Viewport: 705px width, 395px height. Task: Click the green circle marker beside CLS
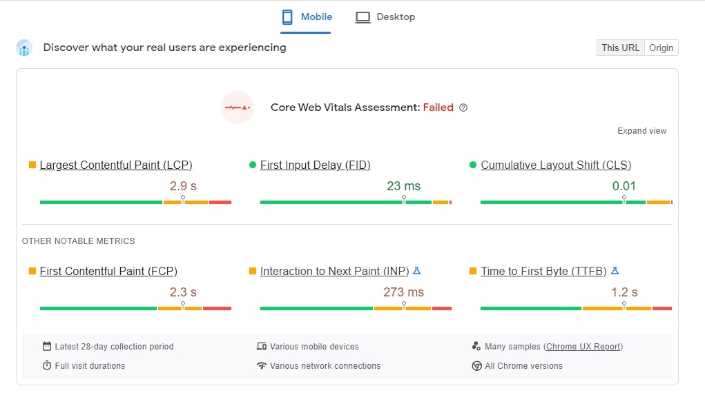[x=472, y=165]
